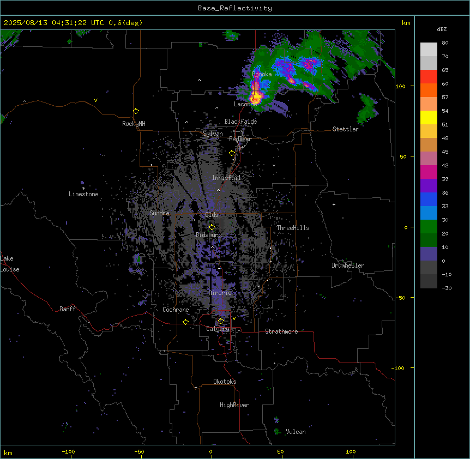Click the small green echo beside Vulcan
The width and height of the screenshot is (470, 459).
(x=278, y=431)
